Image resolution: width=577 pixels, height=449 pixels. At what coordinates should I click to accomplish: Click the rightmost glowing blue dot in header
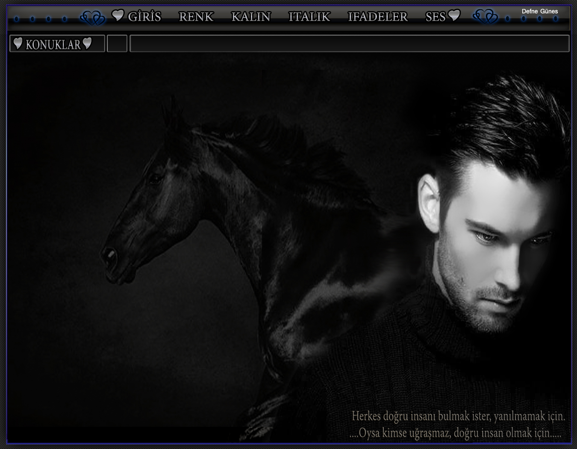click(x=556, y=19)
